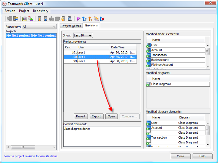The height and width of the screenshot is (163, 218).
Task: Click the Account name in Modified diagram elements
Action: pyautogui.click(x=157, y=128)
